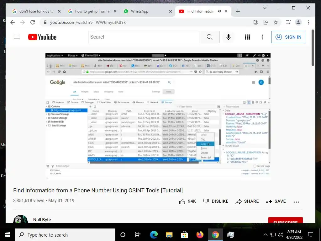This screenshot has height=241, width=321.
Task: Open Cortana circle on taskbar
Action: [x=123, y=235]
